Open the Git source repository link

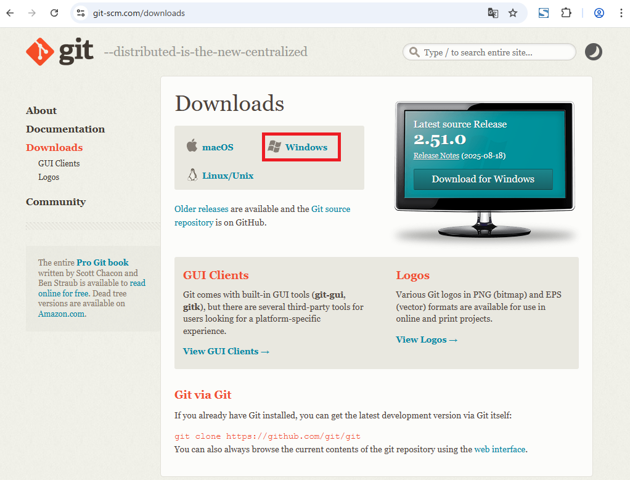(x=263, y=216)
